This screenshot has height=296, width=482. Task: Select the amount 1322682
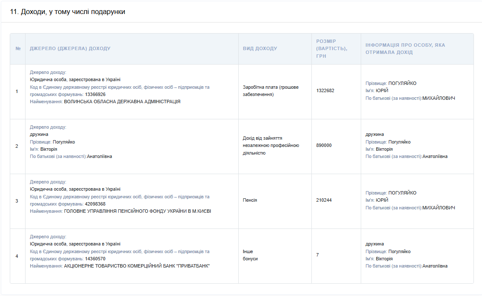(325, 91)
